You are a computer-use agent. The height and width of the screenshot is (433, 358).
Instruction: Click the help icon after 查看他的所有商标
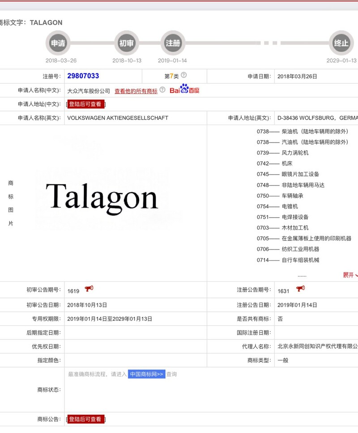coord(162,90)
